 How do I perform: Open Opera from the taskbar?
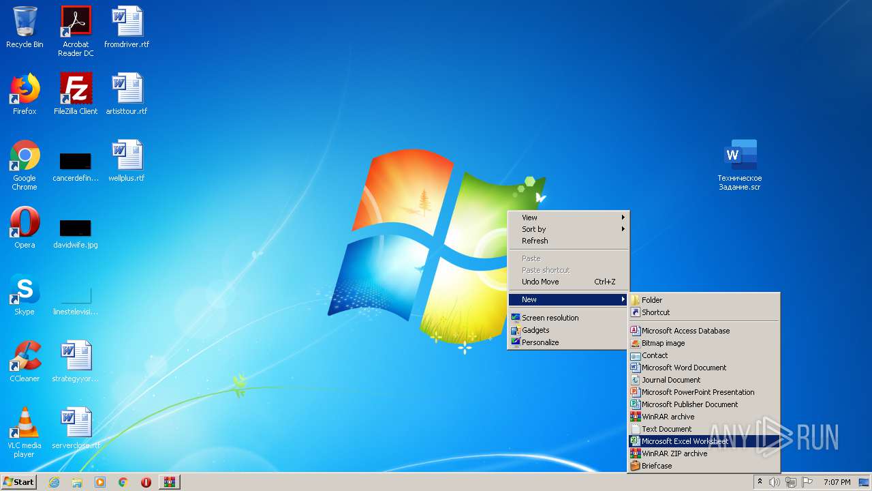[x=146, y=482]
